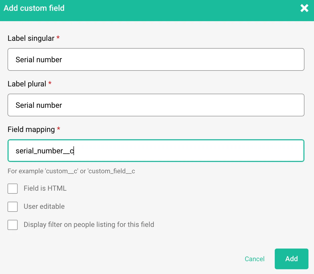Click the Serial number singular value
This screenshot has height=274, width=314.
pos(39,59)
